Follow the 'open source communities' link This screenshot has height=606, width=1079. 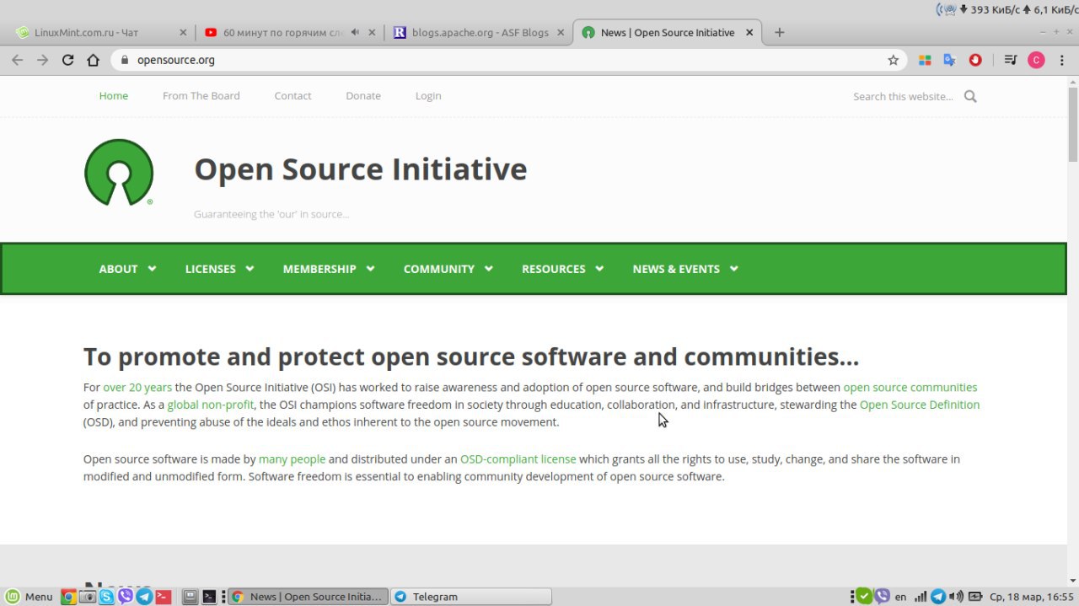point(910,388)
